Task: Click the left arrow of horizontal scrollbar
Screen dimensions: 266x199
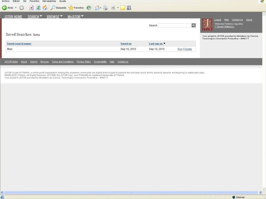Action: (x=2, y=192)
